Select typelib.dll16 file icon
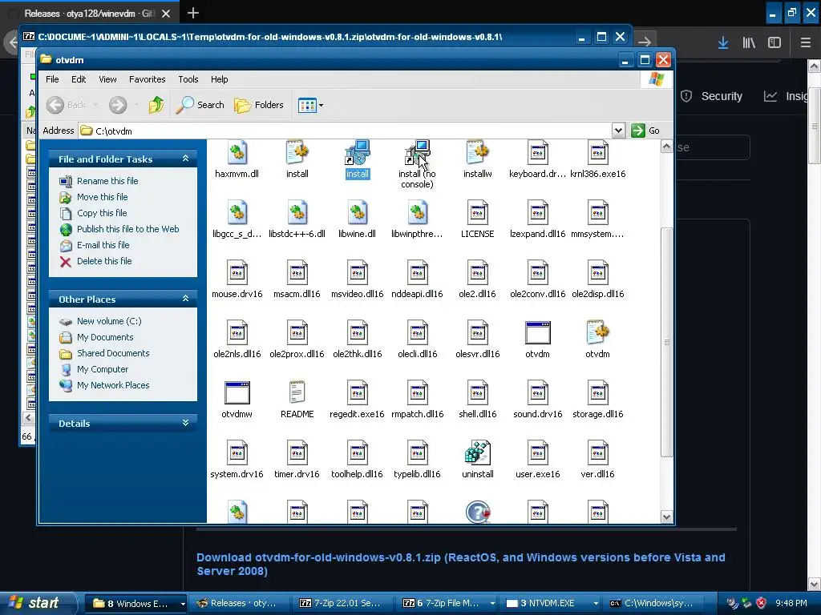The width and height of the screenshot is (821, 615). 417,453
